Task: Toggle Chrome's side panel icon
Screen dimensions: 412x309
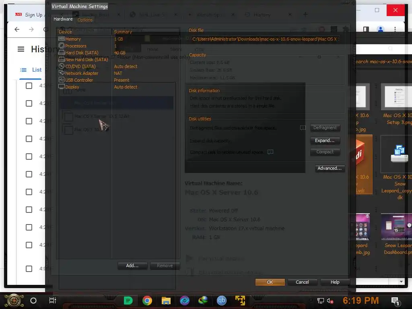Action: tap(366, 29)
